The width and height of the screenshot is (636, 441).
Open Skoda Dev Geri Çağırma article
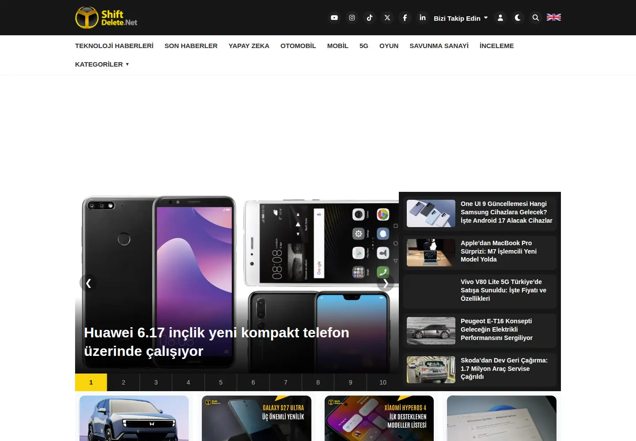click(504, 369)
